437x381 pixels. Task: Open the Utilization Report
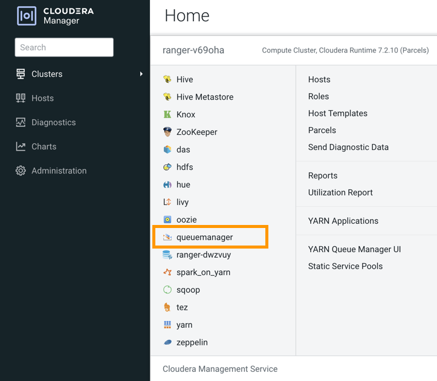340,192
